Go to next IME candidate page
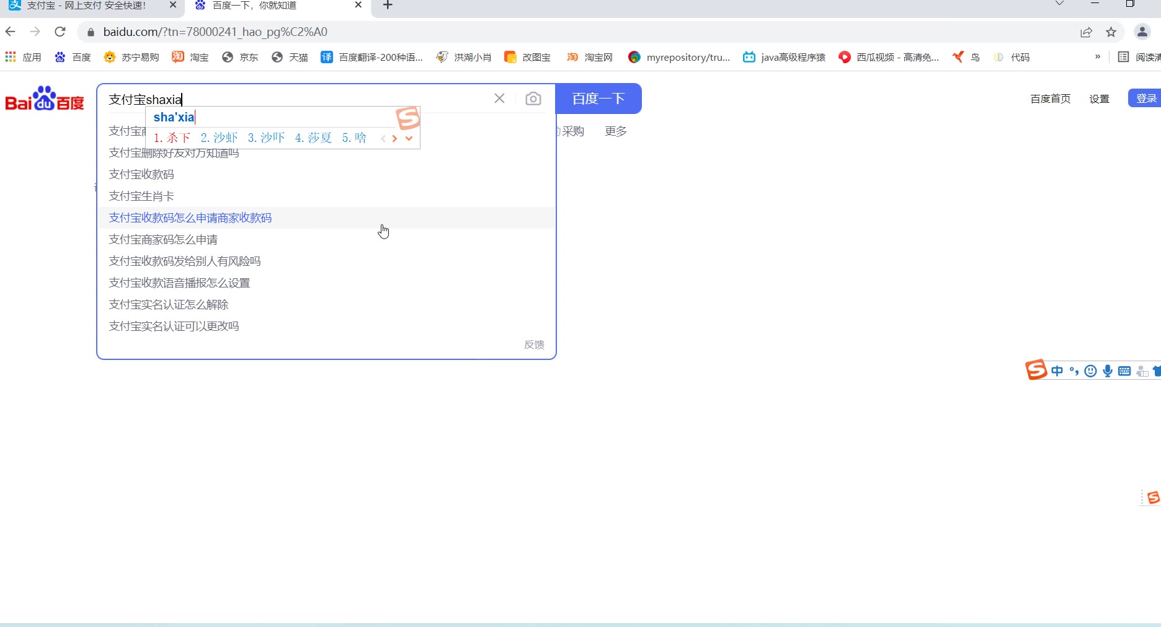 point(394,138)
